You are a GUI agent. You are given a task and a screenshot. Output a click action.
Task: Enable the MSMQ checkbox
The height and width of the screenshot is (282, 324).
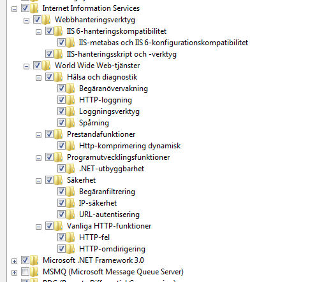coord(25,272)
